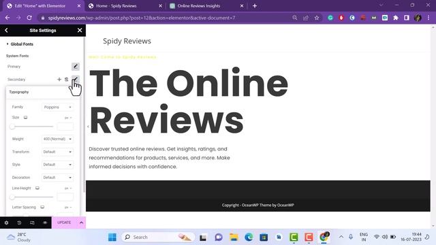Open Responsive Mode in Elementor footer

pos(32,223)
